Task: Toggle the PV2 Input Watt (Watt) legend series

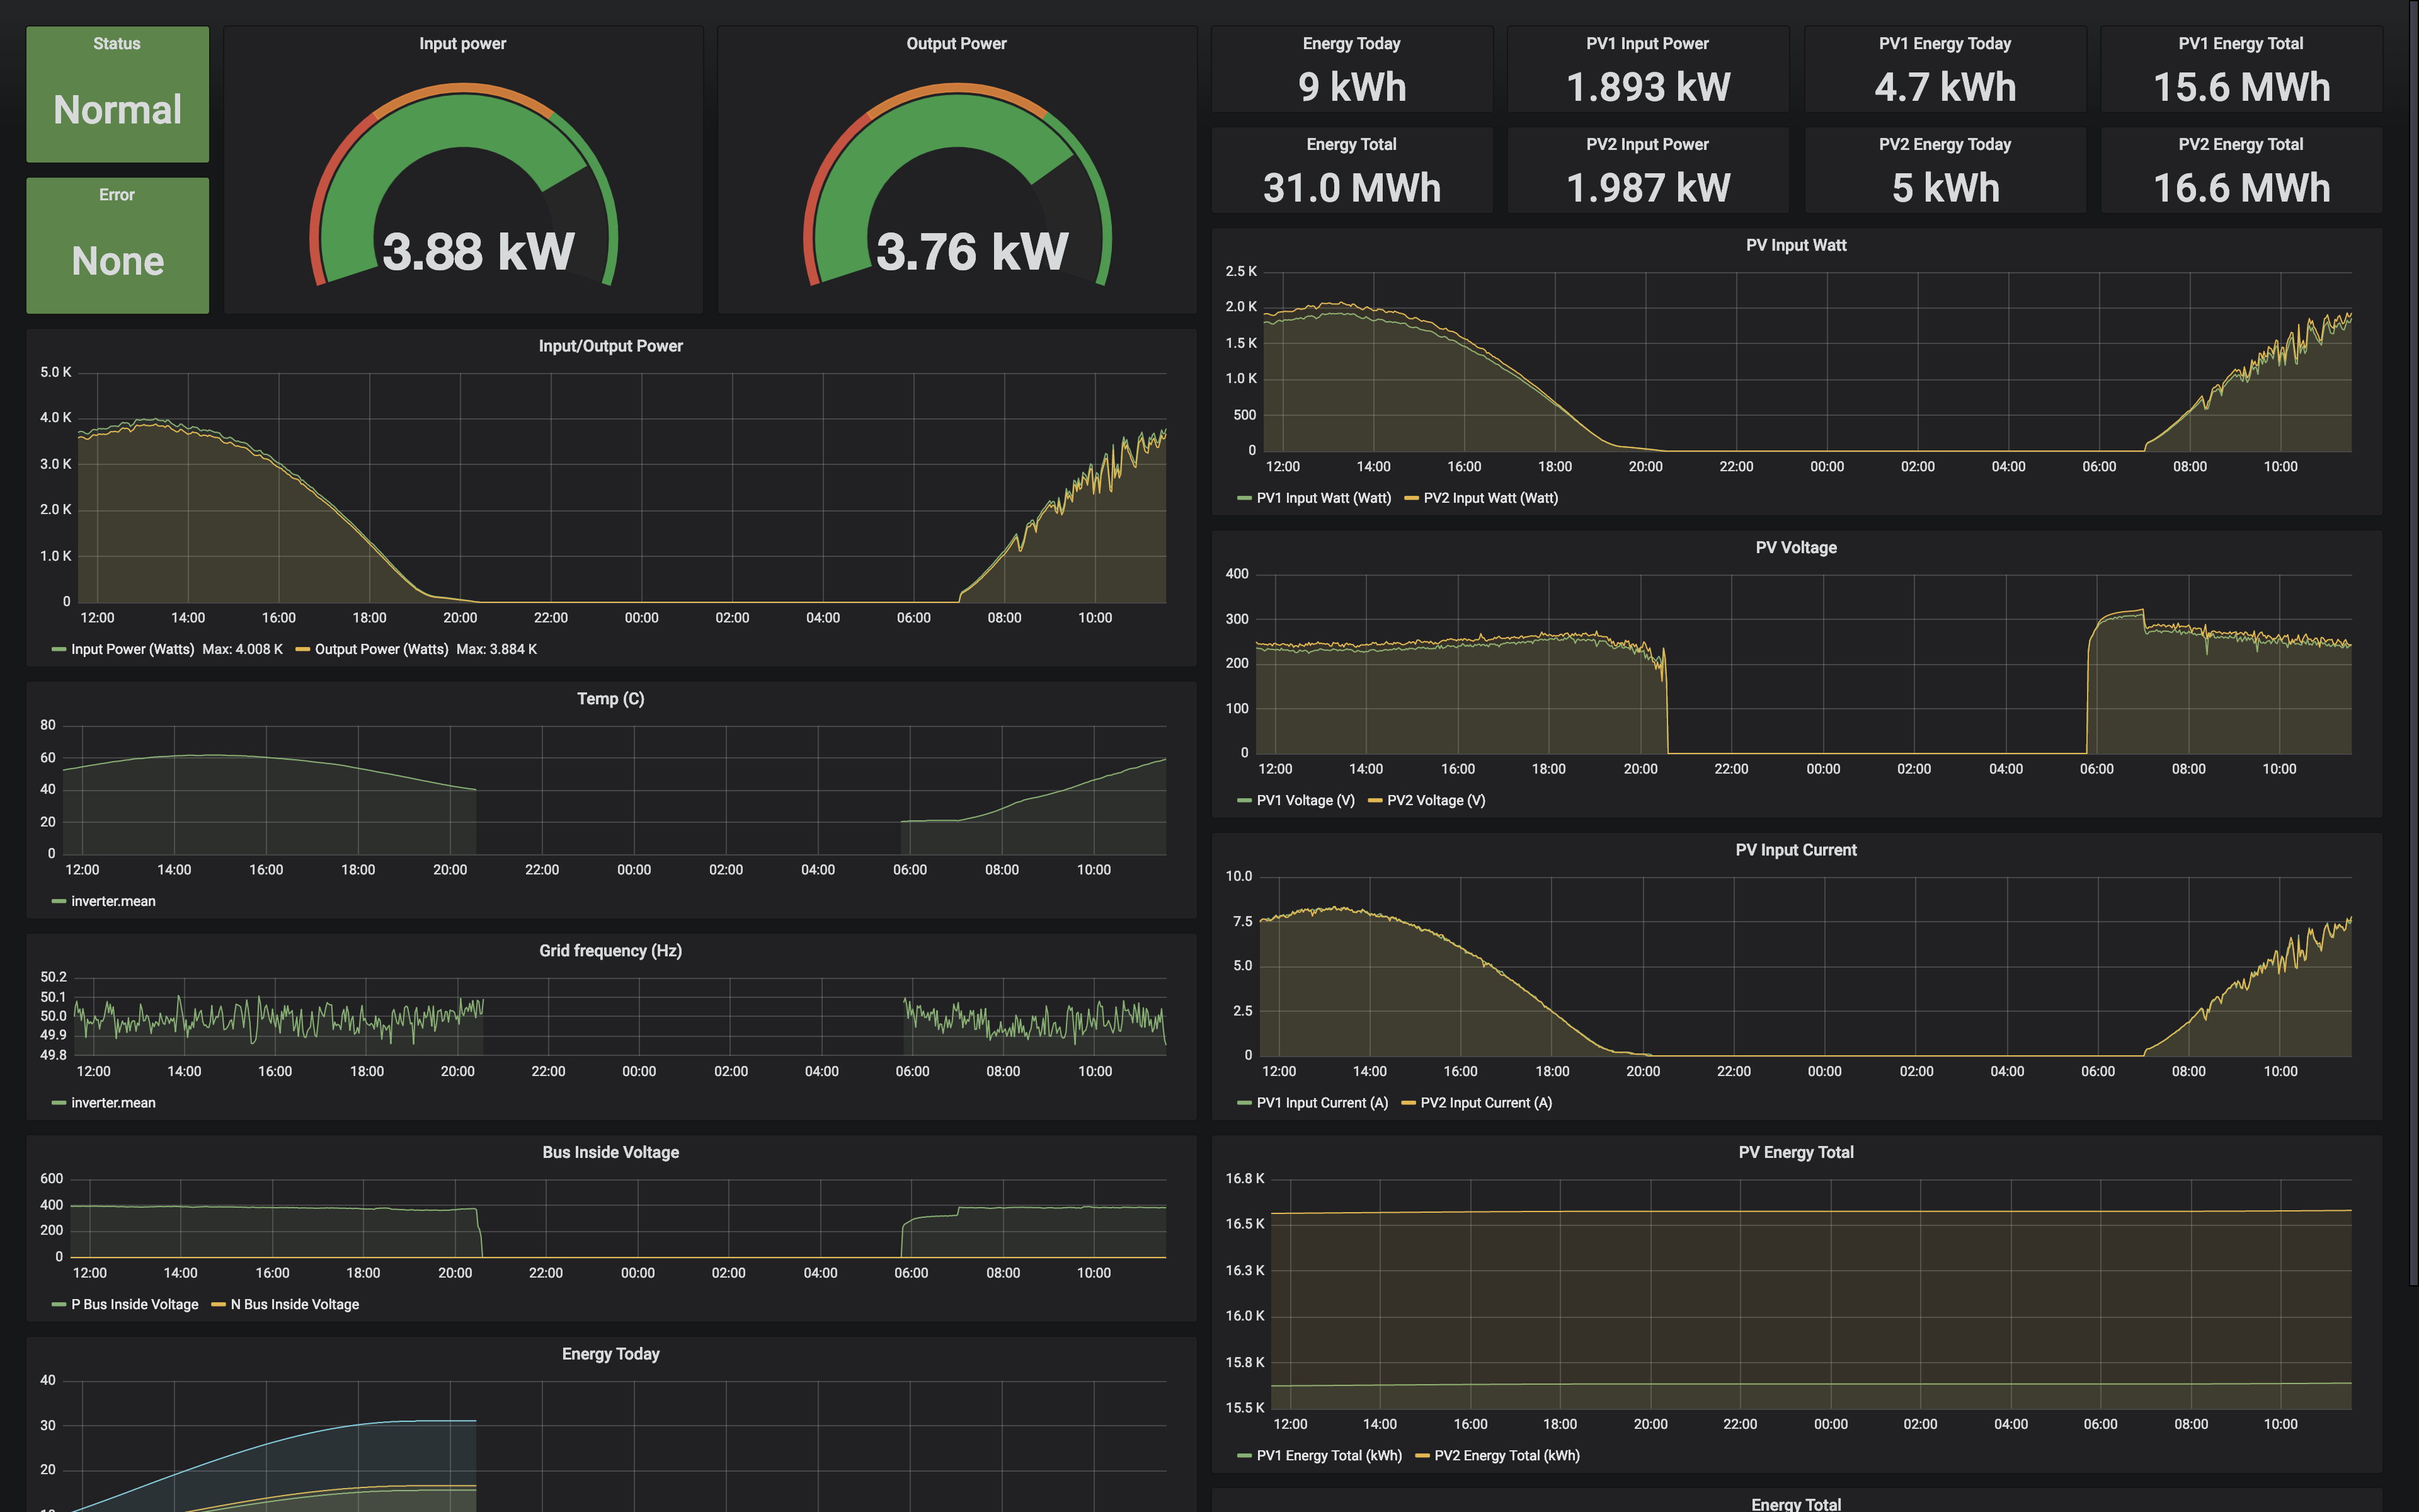Action: tap(1490, 498)
